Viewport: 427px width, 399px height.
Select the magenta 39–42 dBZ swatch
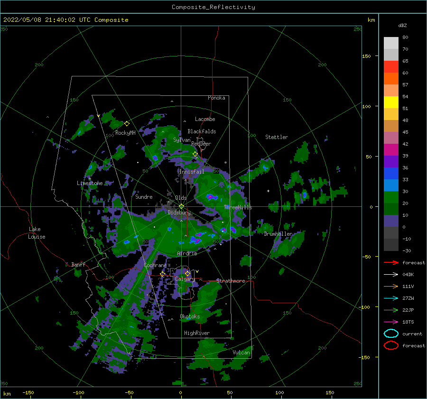pos(391,149)
